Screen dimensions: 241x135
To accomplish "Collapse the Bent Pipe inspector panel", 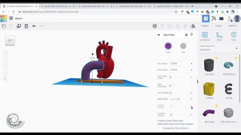I will pyautogui.click(x=159, y=35).
